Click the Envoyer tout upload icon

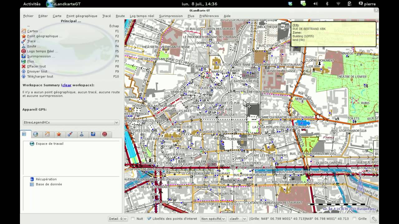coord(24,71)
